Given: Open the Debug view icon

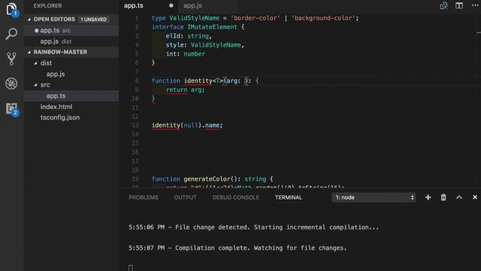Looking at the screenshot, I should tap(12, 84).
